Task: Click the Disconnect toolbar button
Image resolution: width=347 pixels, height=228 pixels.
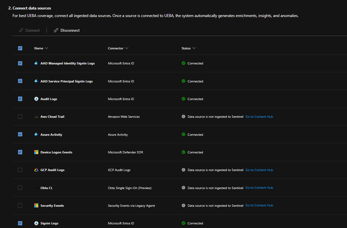Action: [x=67, y=30]
